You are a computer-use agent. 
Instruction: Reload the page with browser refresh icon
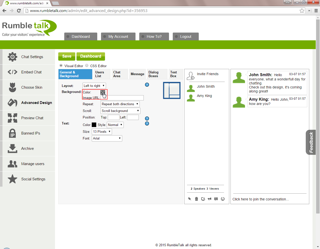pos(19,11)
